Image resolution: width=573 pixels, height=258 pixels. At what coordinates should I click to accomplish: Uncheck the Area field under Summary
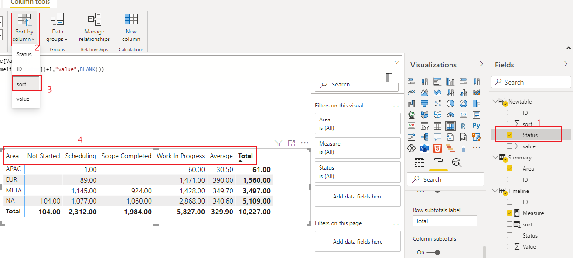click(x=510, y=168)
